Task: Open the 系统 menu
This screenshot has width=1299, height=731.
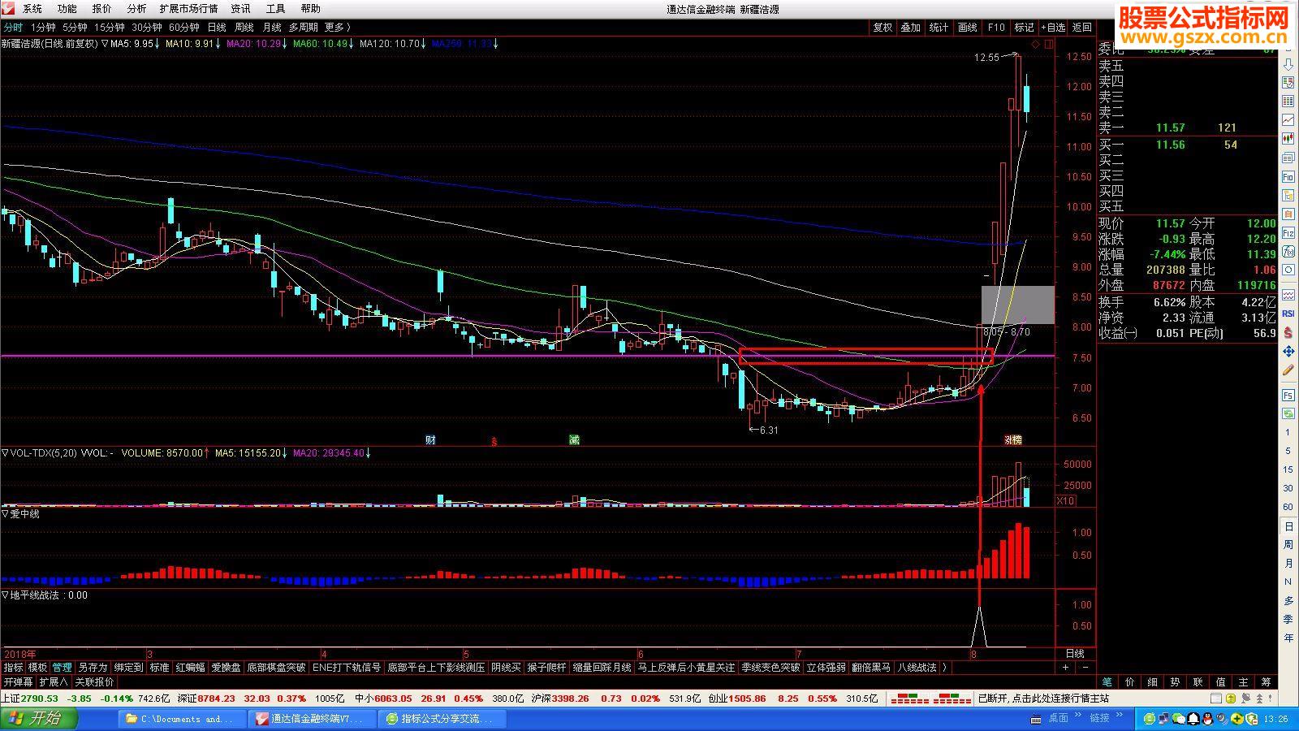Action: 32,9
